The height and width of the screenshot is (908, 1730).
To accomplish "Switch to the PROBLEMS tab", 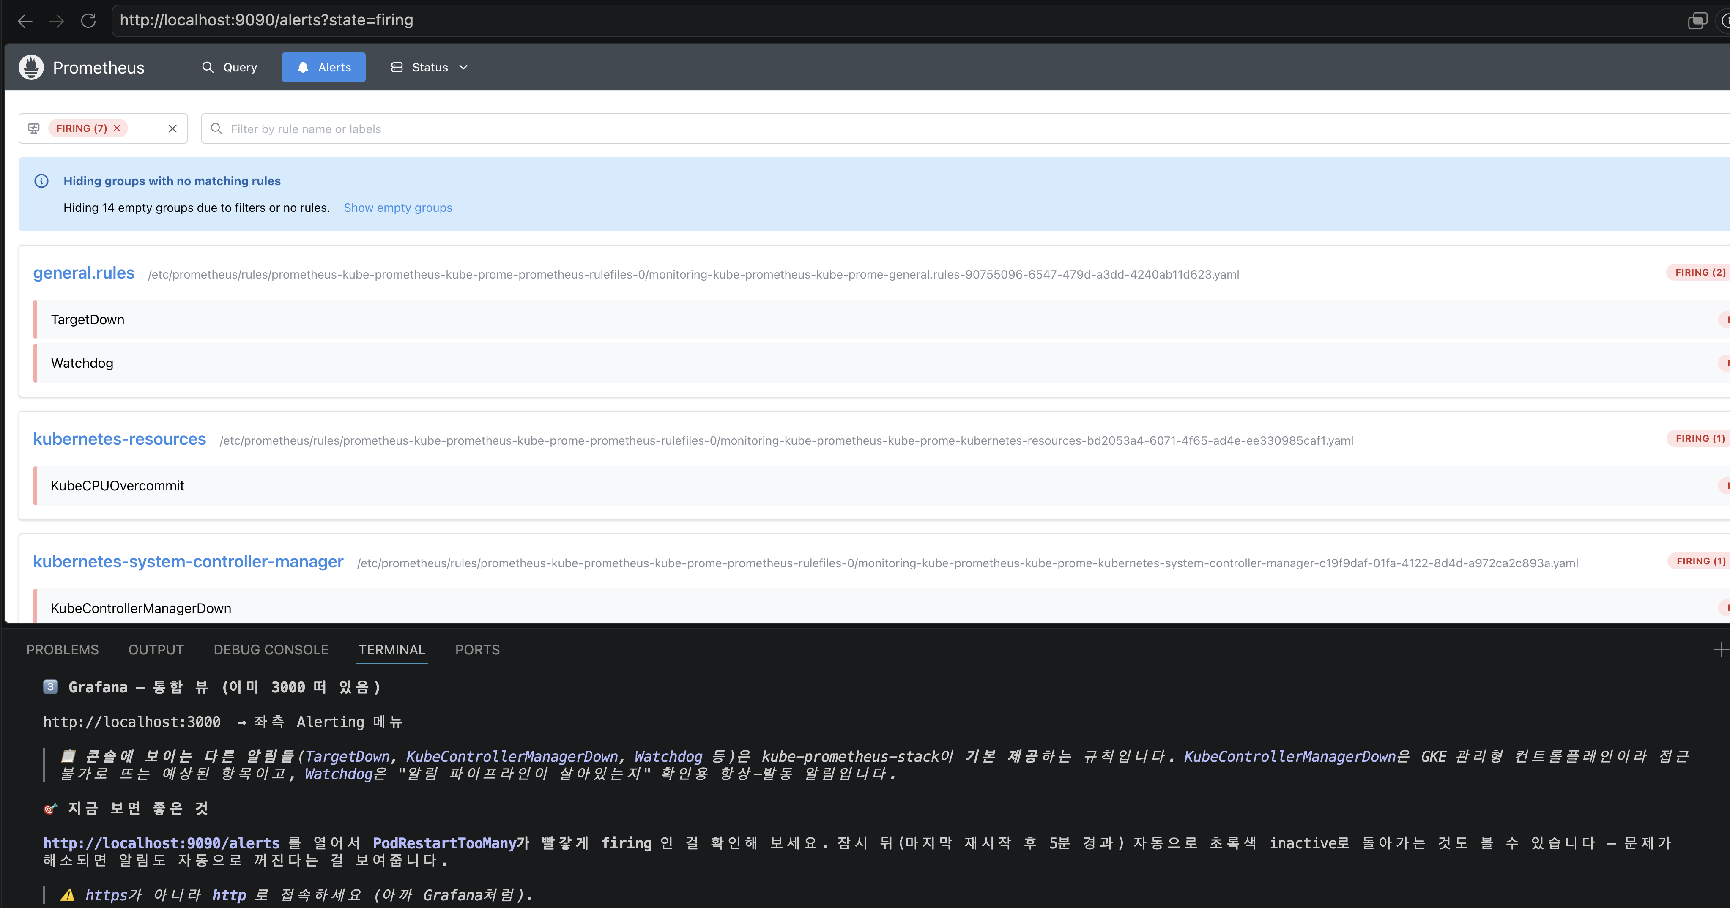I will click(x=63, y=649).
